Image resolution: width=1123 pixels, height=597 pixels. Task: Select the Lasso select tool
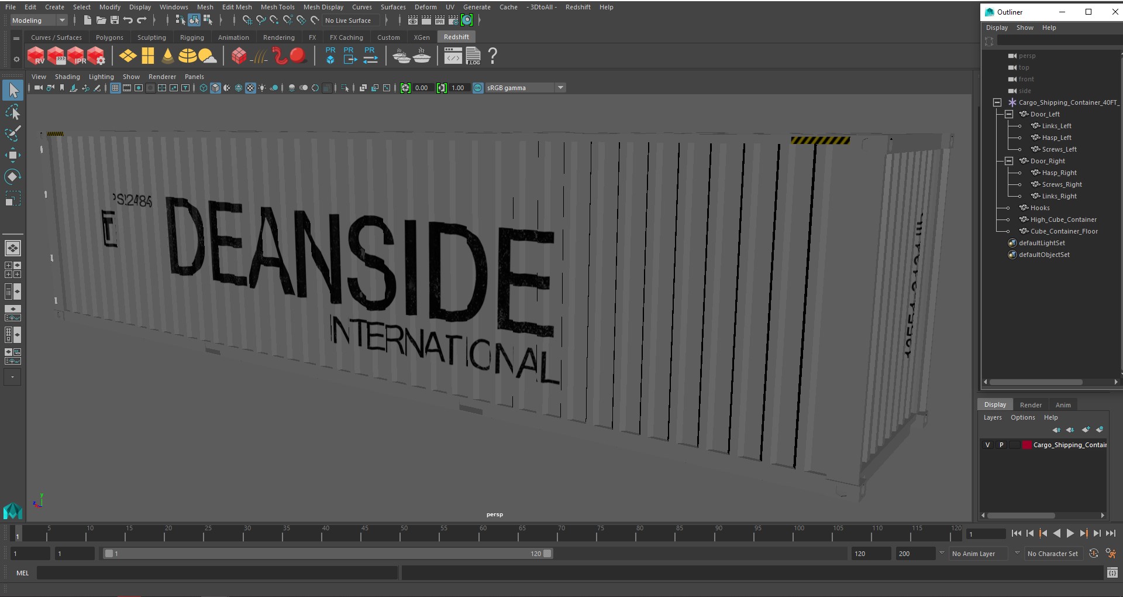pos(12,112)
